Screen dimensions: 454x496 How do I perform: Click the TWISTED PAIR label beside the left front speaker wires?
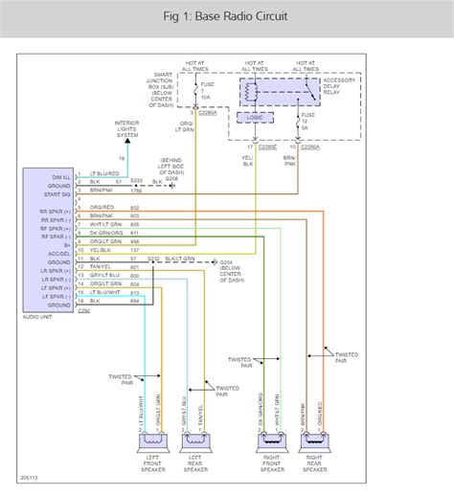coord(121,379)
